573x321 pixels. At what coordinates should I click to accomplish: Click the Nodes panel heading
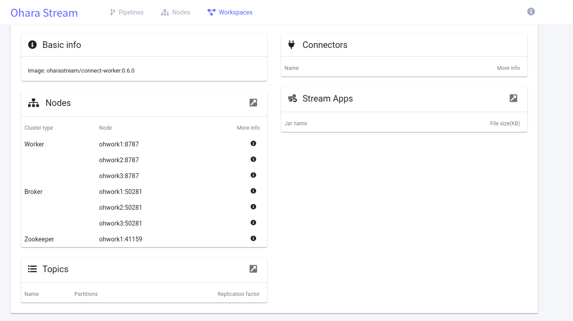[58, 103]
